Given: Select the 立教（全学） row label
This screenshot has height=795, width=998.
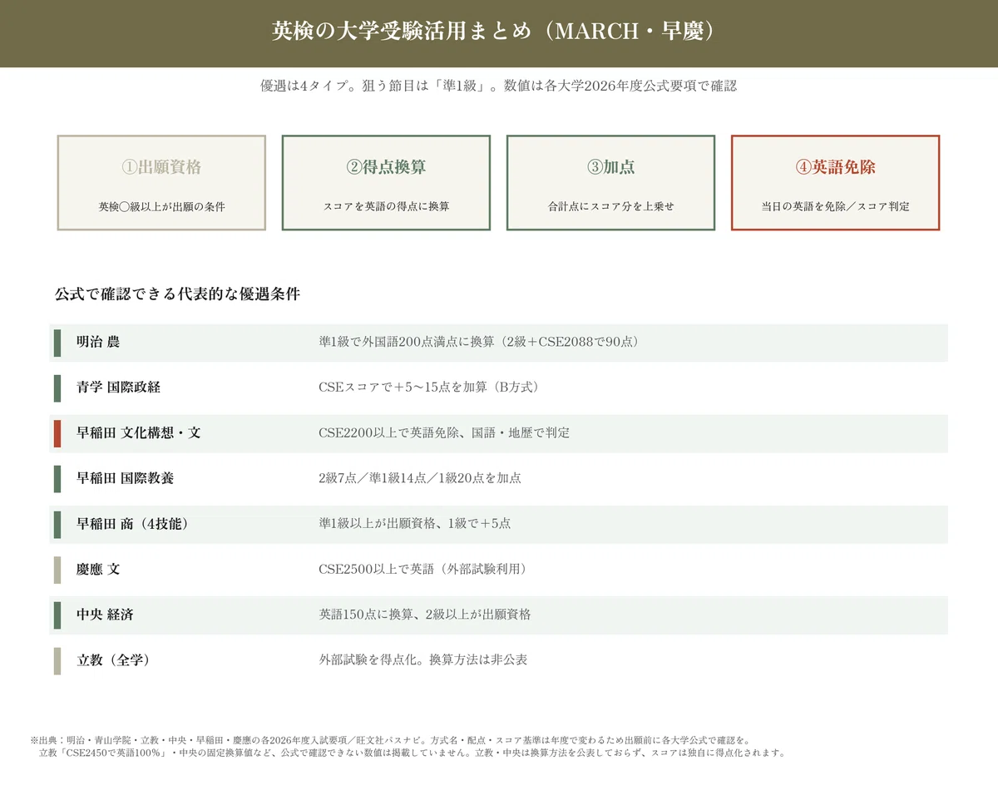Looking at the screenshot, I should (113, 660).
